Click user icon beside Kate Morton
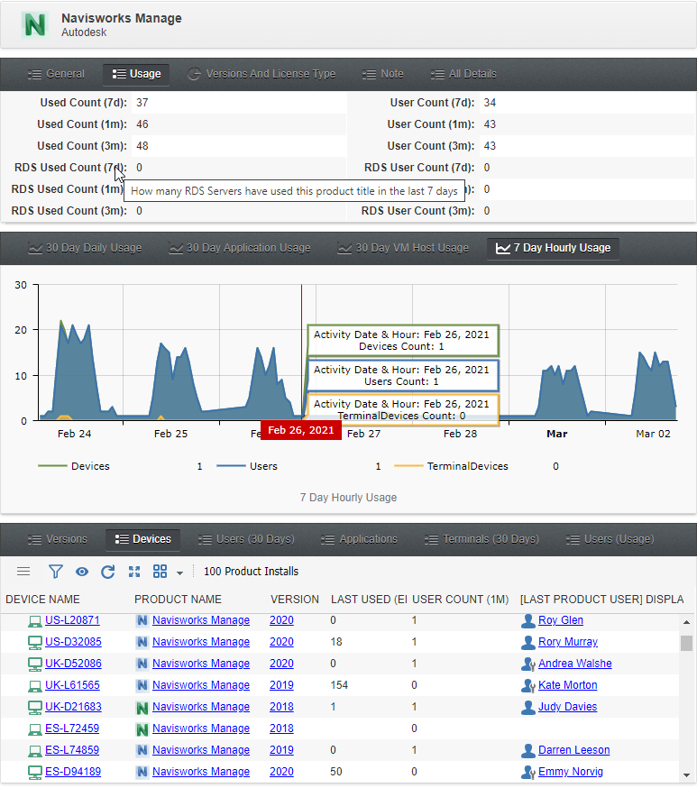The width and height of the screenshot is (697, 788). pyautogui.click(x=528, y=685)
